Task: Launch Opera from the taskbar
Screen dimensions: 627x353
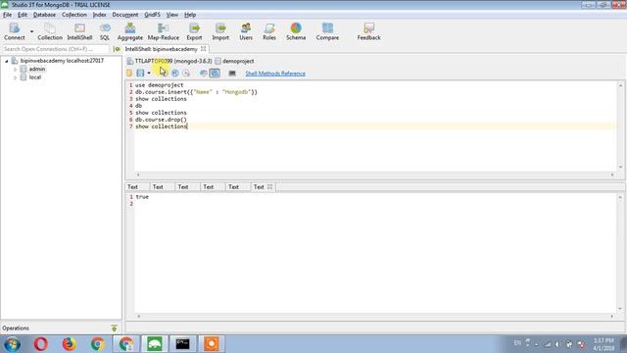Action: (x=40, y=344)
